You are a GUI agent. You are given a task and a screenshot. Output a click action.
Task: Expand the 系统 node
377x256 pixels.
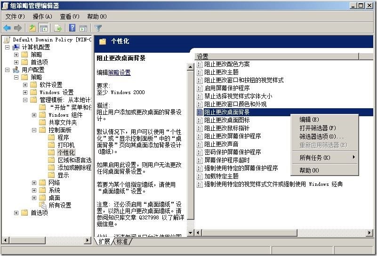coord(34,190)
